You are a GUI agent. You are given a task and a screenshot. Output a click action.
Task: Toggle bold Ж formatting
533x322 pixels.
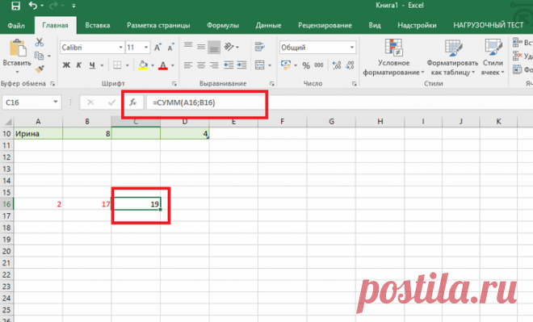tap(66, 65)
